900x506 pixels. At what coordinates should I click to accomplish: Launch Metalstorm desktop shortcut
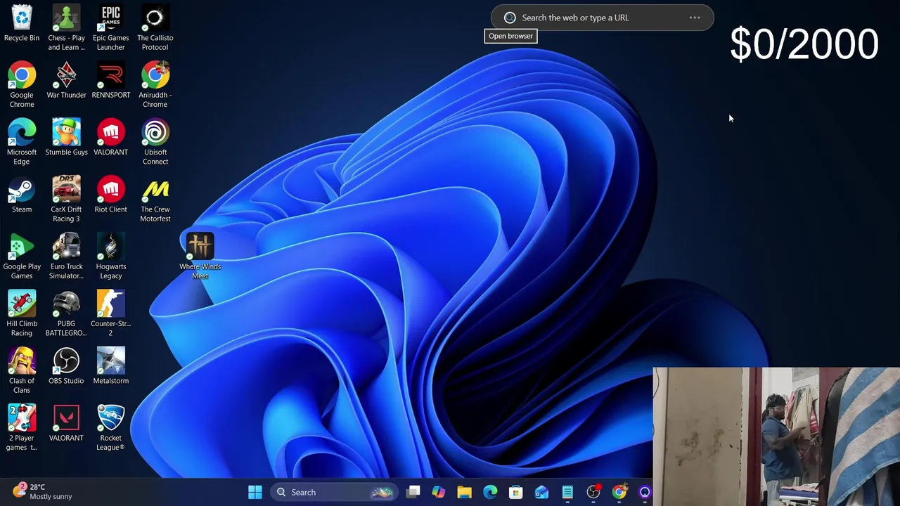click(110, 365)
